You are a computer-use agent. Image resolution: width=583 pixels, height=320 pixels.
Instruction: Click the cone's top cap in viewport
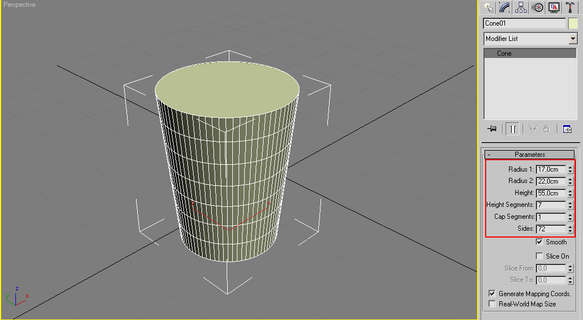coord(227,90)
